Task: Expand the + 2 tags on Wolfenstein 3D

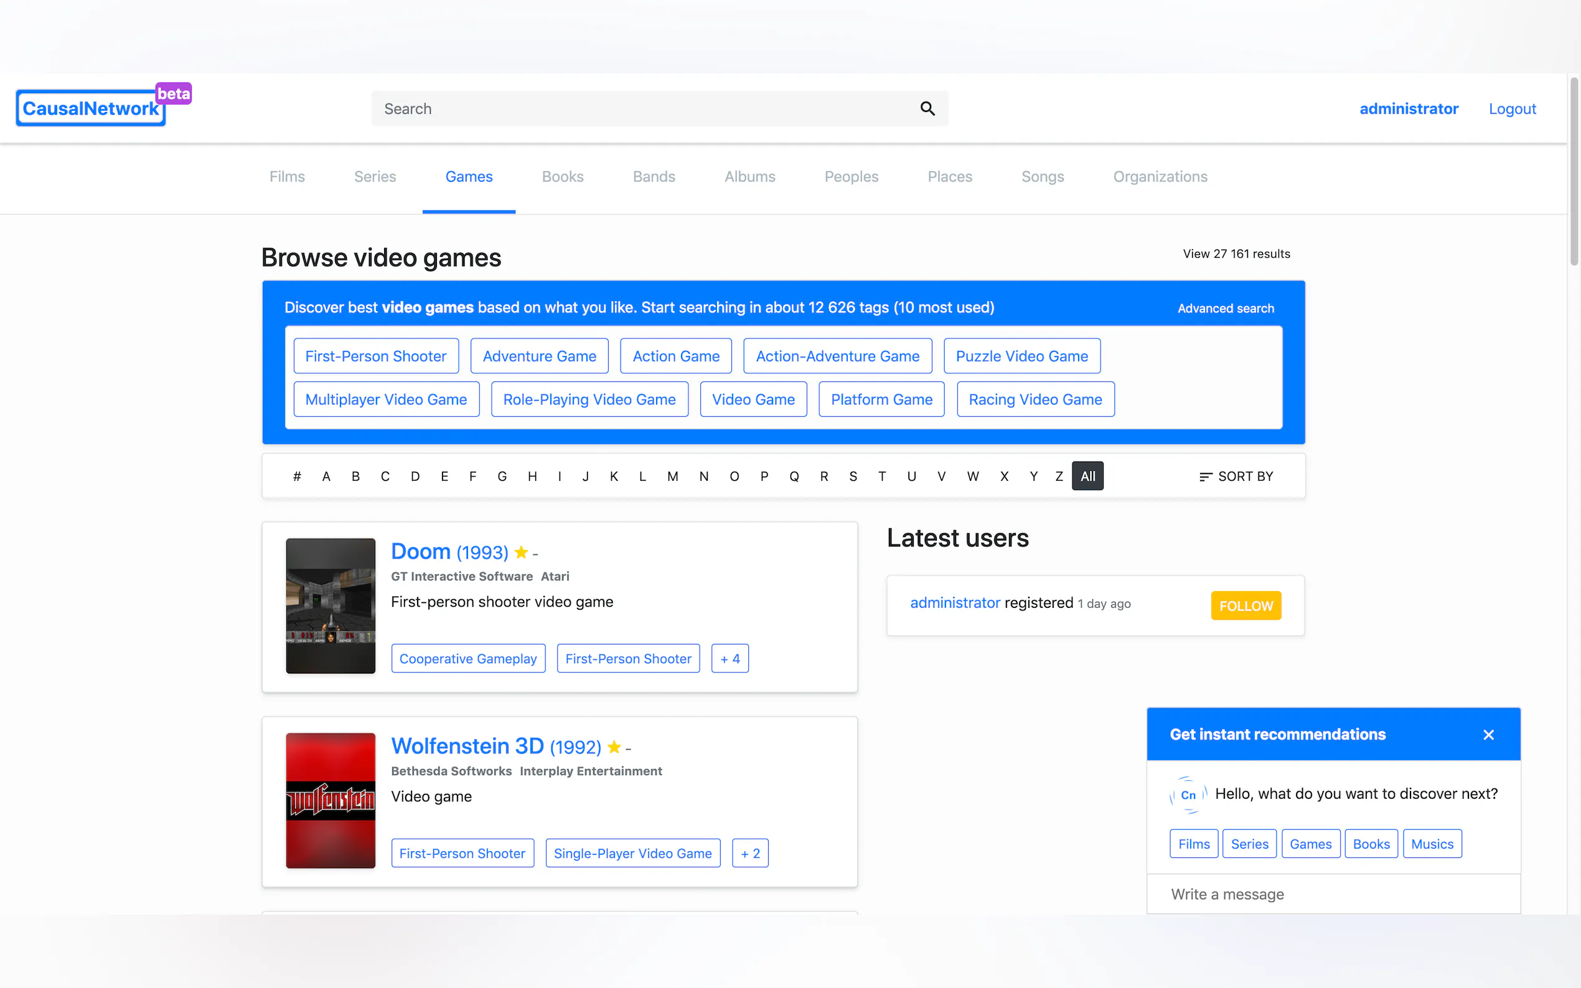Action: [749, 854]
